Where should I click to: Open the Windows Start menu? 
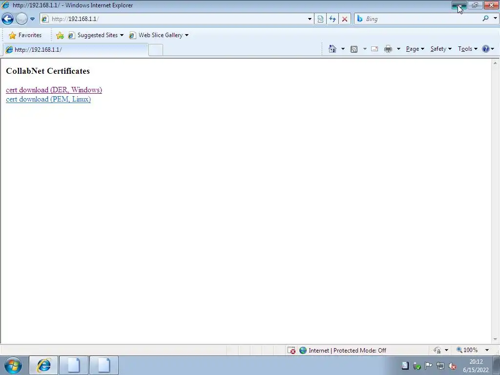(x=13, y=365)
